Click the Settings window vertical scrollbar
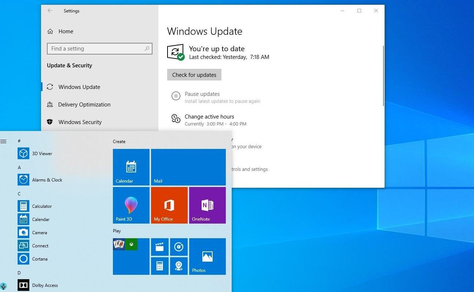The image size is (474, 292). (x=383, y=76)
